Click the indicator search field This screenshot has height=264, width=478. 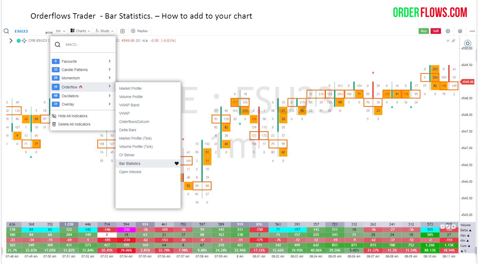click(x=87, y=45)
